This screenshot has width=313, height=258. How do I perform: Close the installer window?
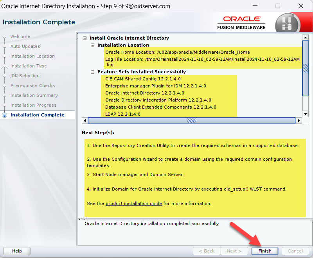pos(301,6)
